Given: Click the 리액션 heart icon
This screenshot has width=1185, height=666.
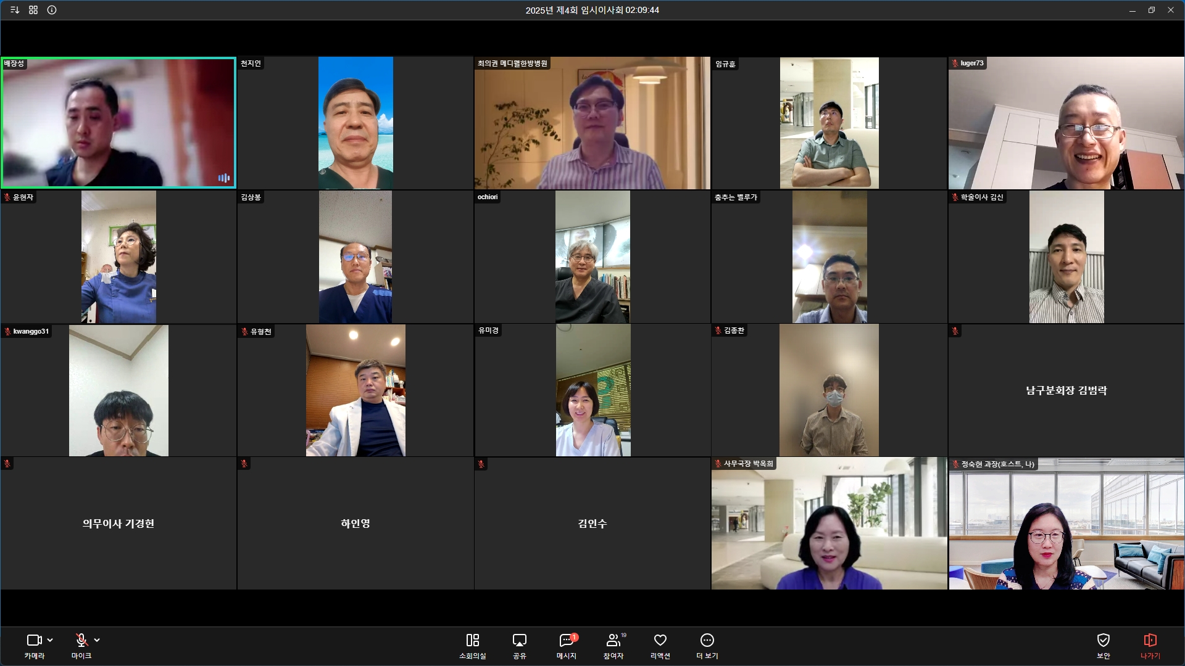Looking at the screenshot, I should coord(660,641).
